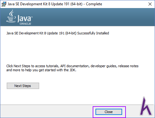Click the word Complete in the title bar
Viewport: 155px width, 118px height.
tap(94, 4)
